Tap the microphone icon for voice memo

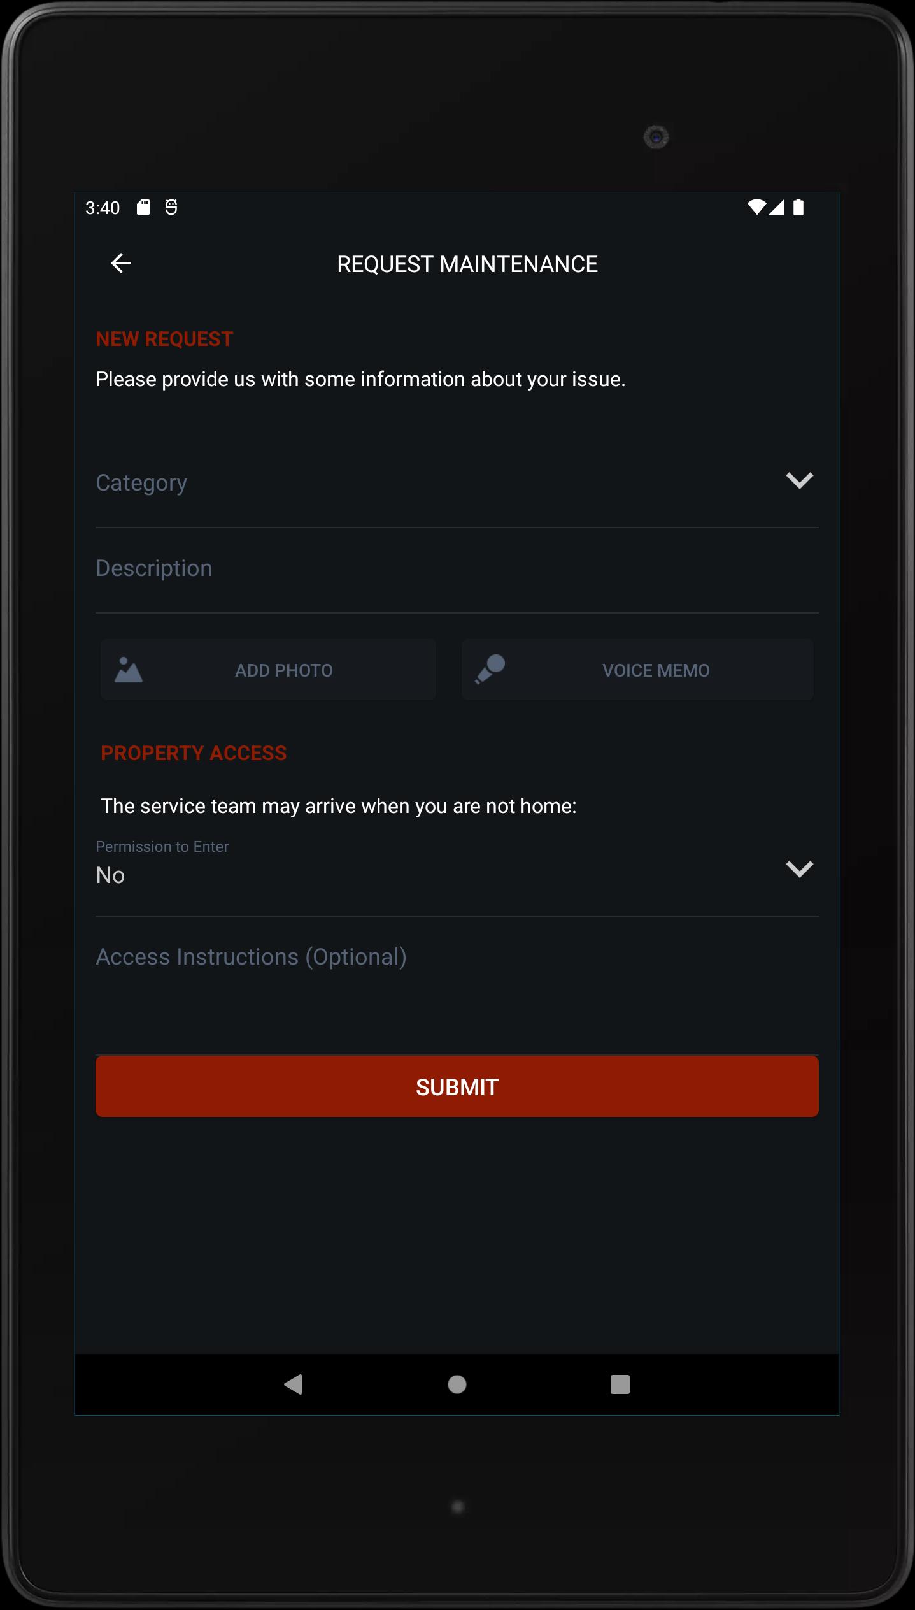[x=490, y=669]
